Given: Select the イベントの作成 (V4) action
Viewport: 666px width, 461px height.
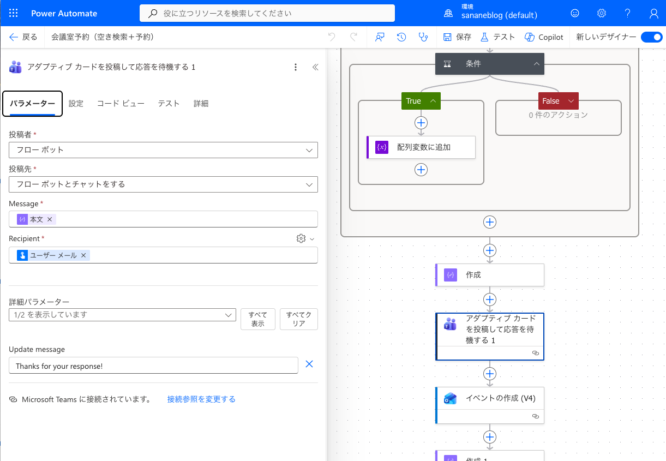Looking at the screenshot, I should click(x=490, y=405).
